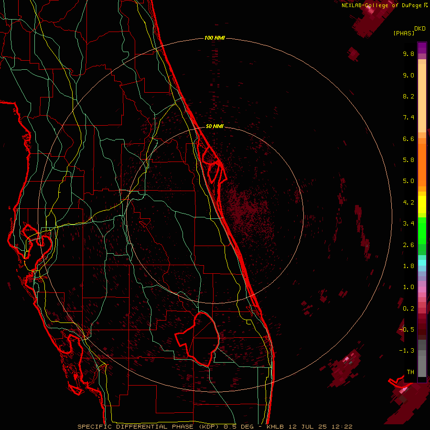Click the 5.0 value on the color scale
Image resolution: width=430 pixels, height=430 pixels.
tap(408, 181)
